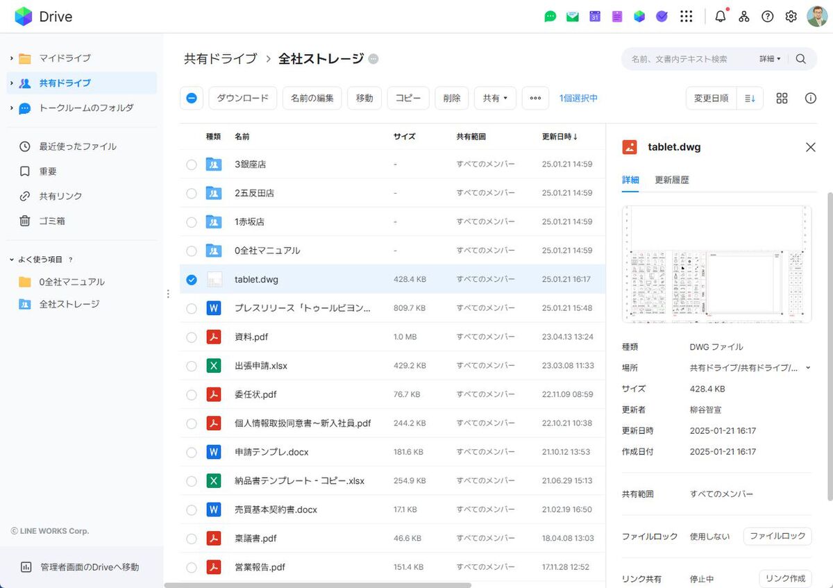Open the settings gear icon
The image size is (833, 588).
(x=791, y=17)
